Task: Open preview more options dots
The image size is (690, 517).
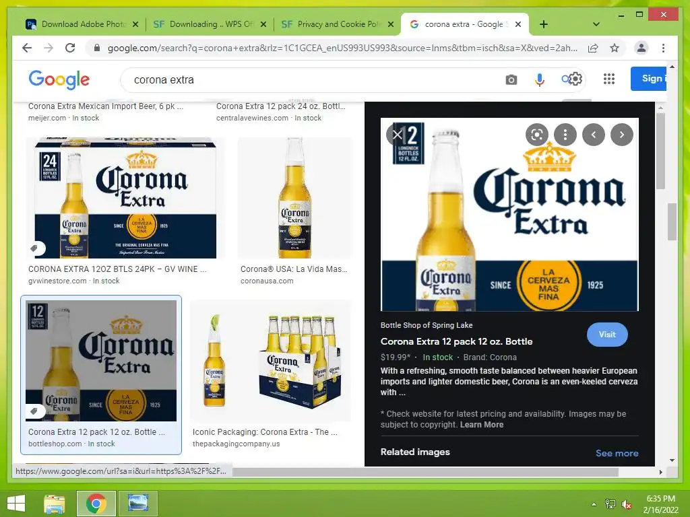Action: (x=565, y=135)
